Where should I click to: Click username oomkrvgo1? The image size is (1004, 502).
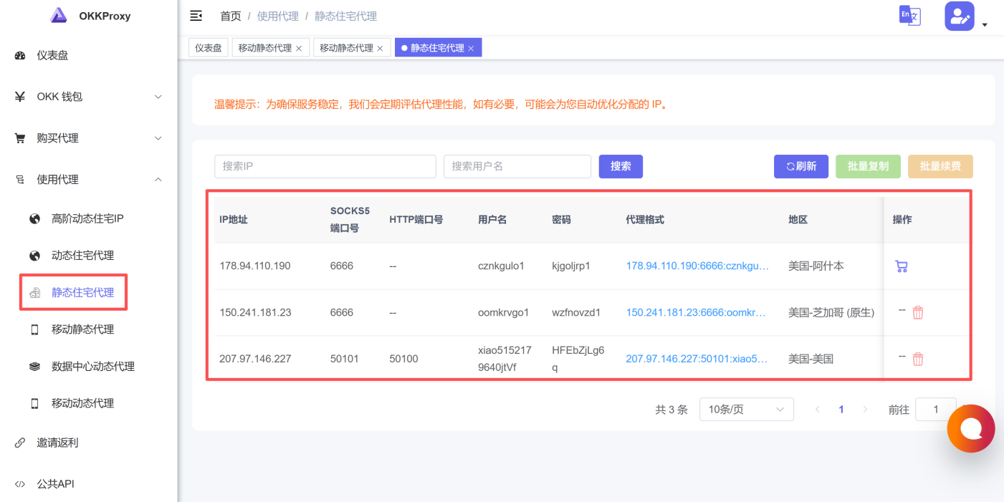point(503,312)
